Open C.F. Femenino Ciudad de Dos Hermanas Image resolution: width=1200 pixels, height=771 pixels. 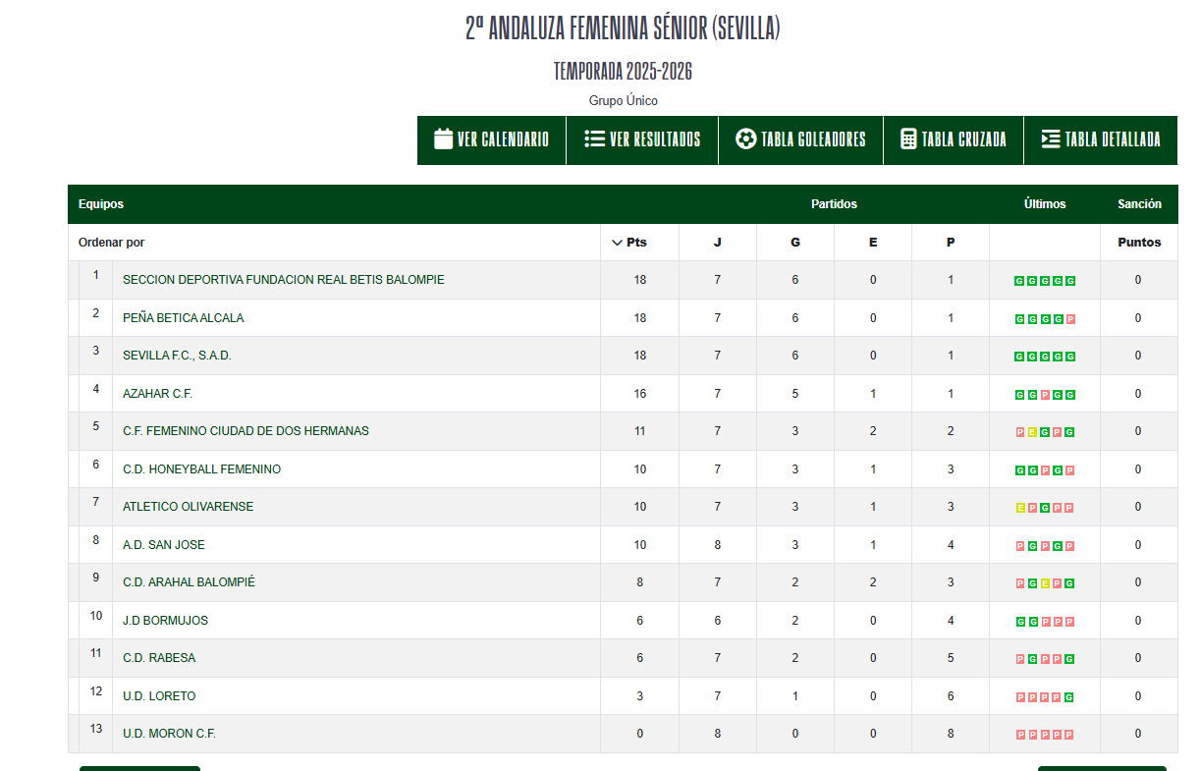[245, 431]
